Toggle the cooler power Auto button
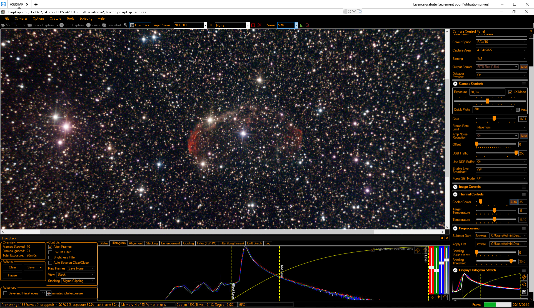Screen dimensions: 534x308 pyautogui.click(x=513, y=202)
